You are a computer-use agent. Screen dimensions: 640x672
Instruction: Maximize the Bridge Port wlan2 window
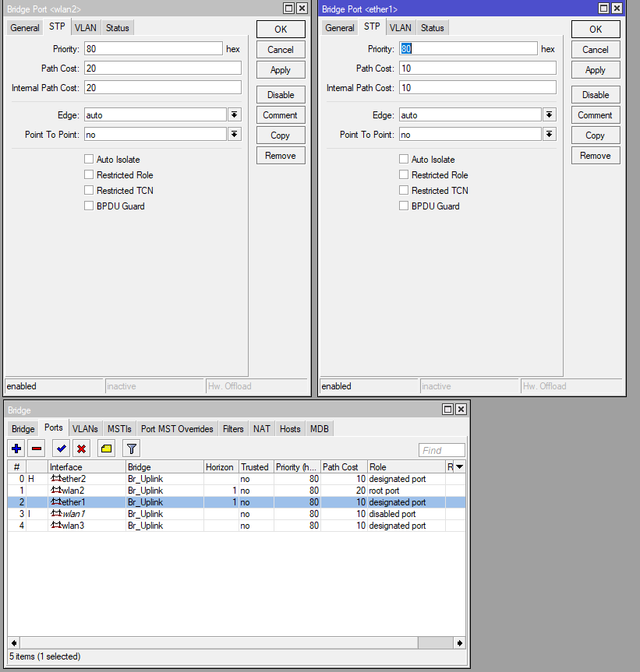[288, 8]
